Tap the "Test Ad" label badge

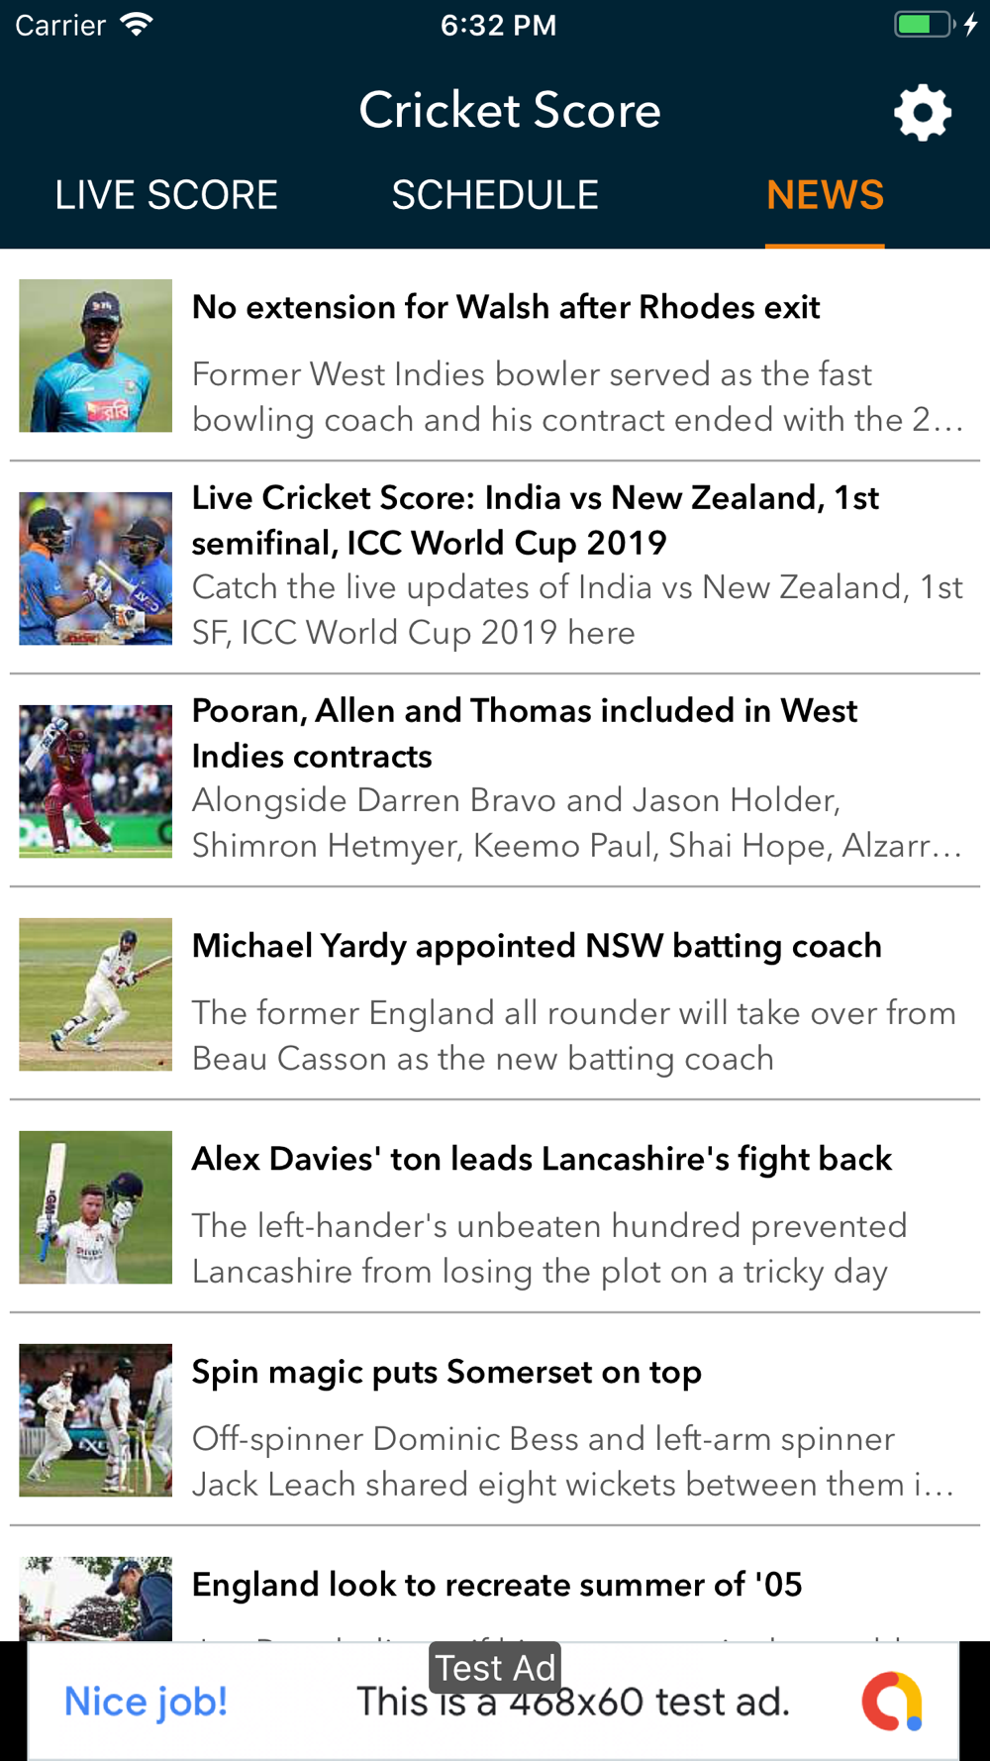(495, 1668)
